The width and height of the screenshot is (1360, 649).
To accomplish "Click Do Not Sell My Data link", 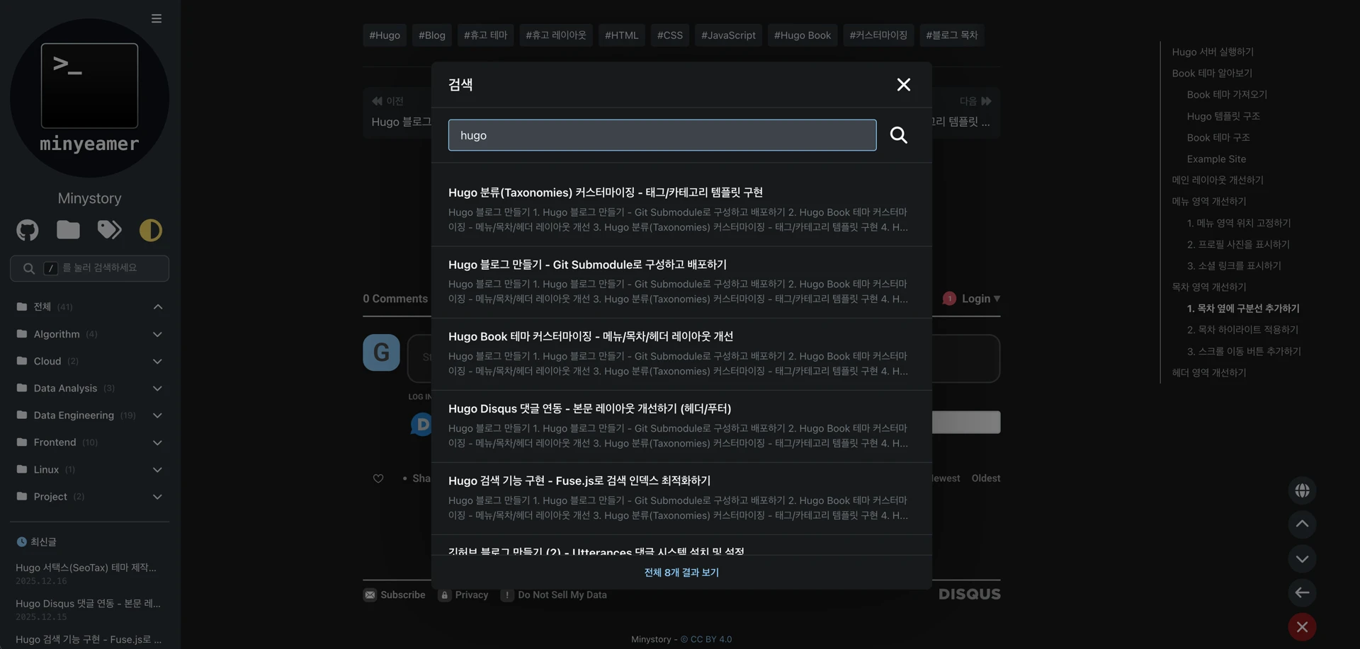I will click(555, 595).
